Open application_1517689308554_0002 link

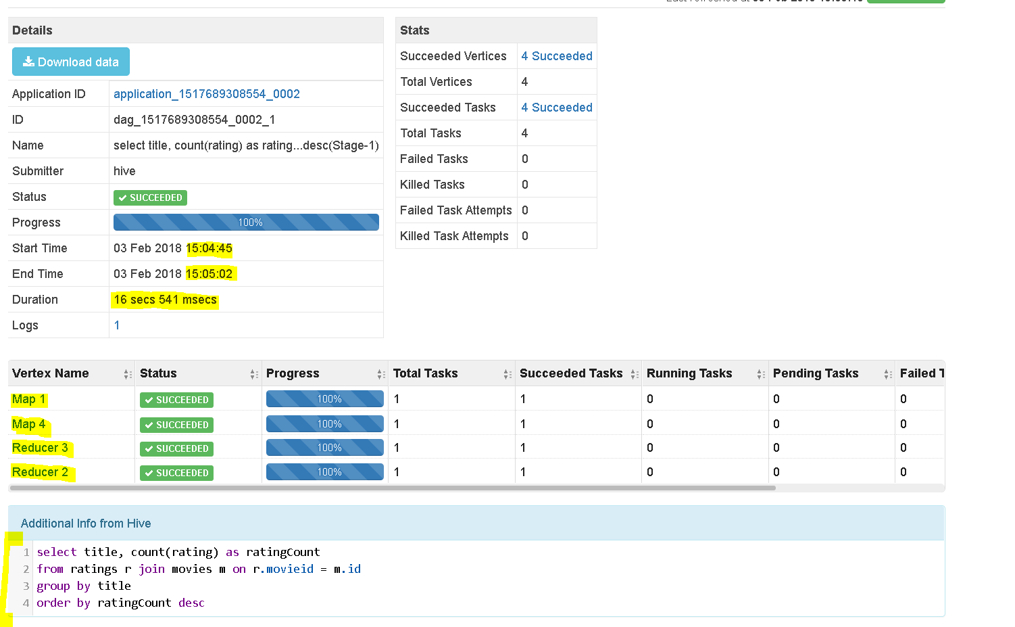point(207,94)
